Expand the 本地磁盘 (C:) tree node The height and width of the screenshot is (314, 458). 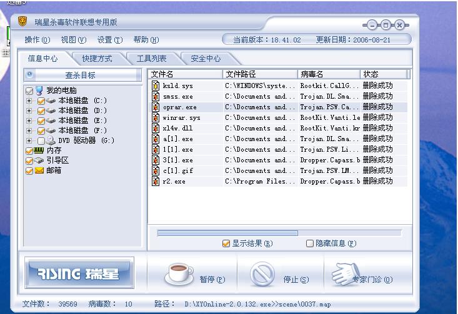pos(29,101)
